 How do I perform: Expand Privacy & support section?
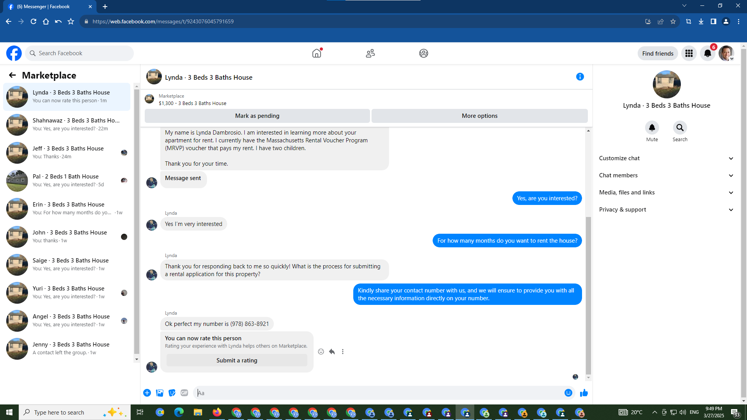click(666, 210)
